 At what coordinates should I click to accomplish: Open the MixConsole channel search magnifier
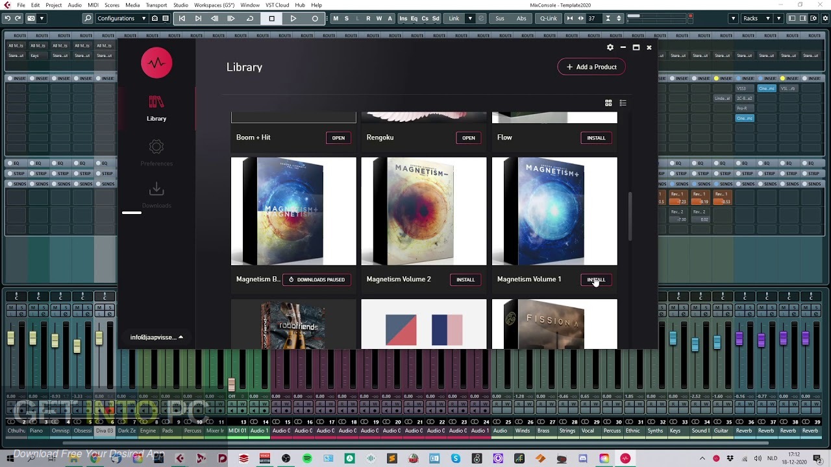click(x=88, y=18)
